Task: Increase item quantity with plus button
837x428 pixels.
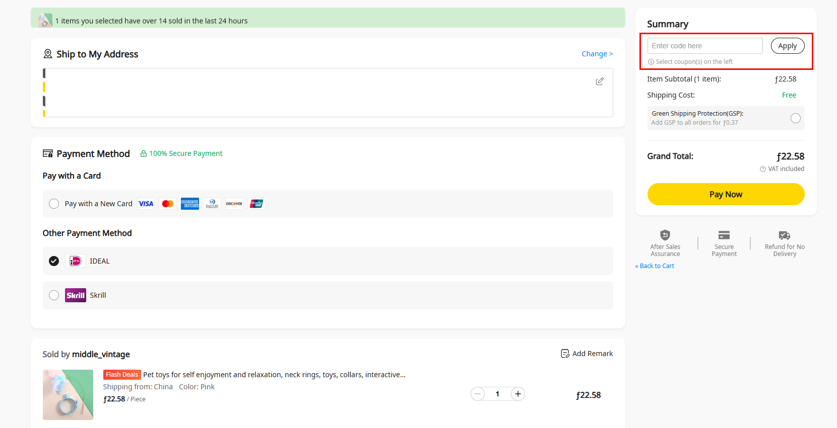Action: click(x=518, y=394)
